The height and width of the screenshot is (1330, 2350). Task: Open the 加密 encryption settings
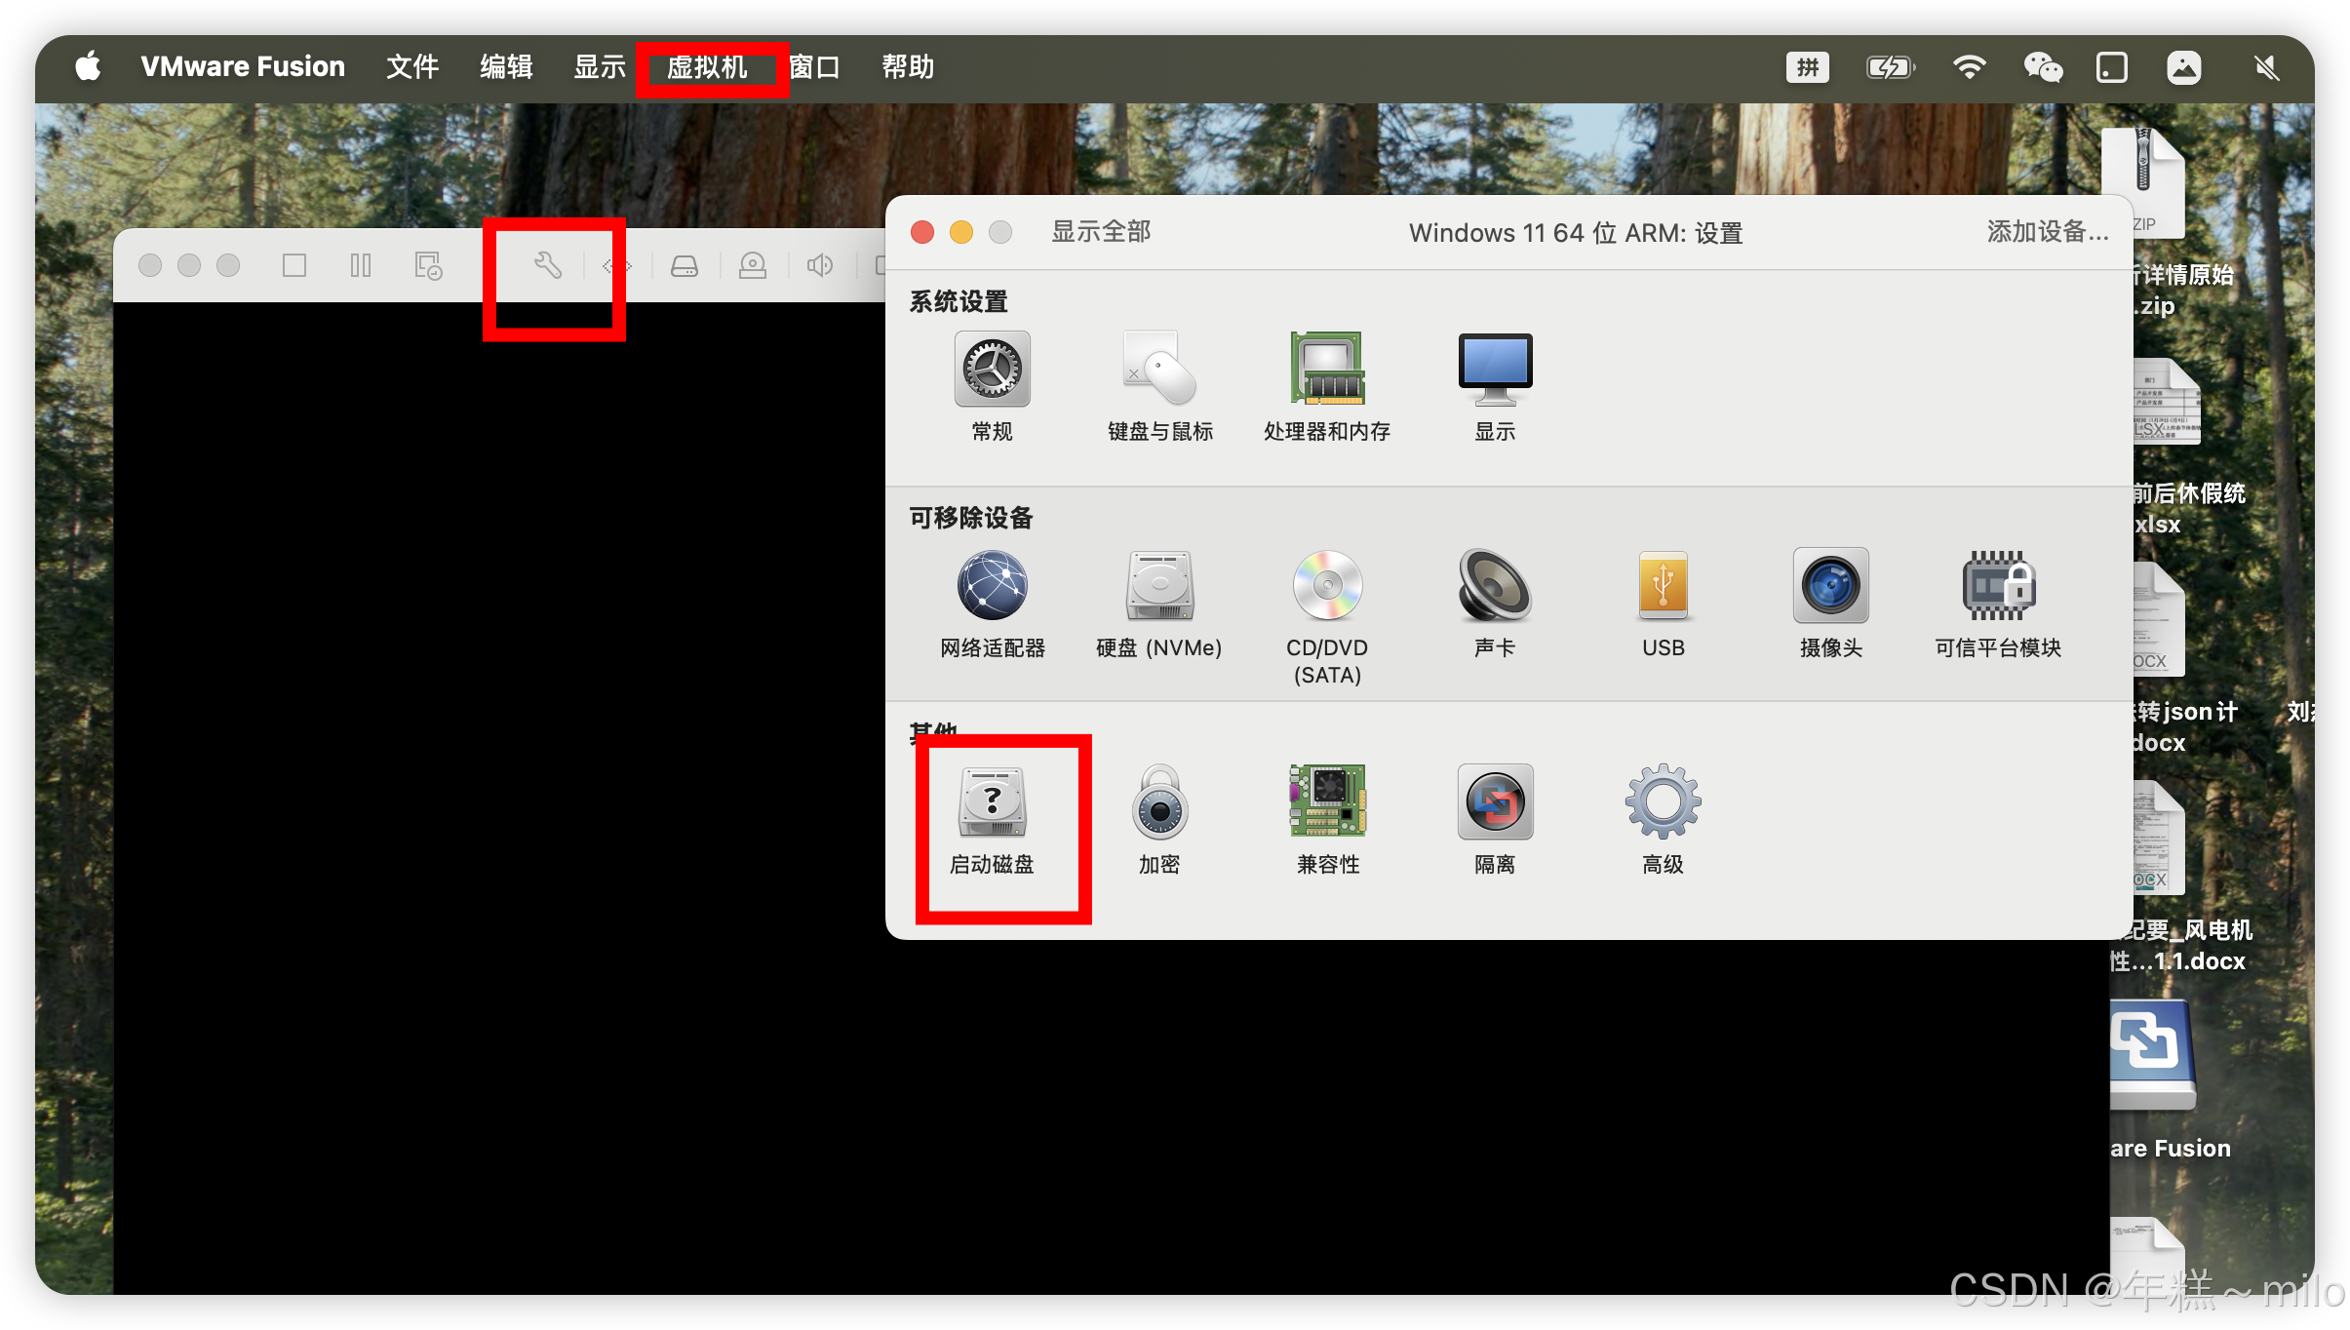(1158, 802)
